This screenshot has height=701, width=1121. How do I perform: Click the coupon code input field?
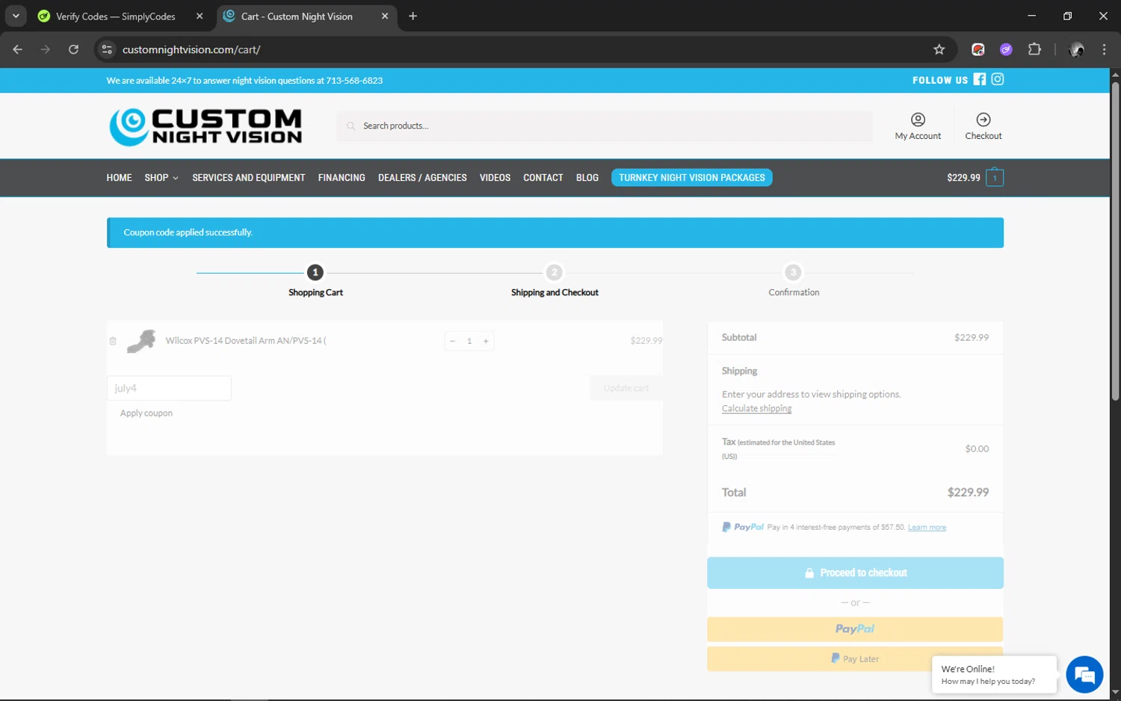click(169, 389)
